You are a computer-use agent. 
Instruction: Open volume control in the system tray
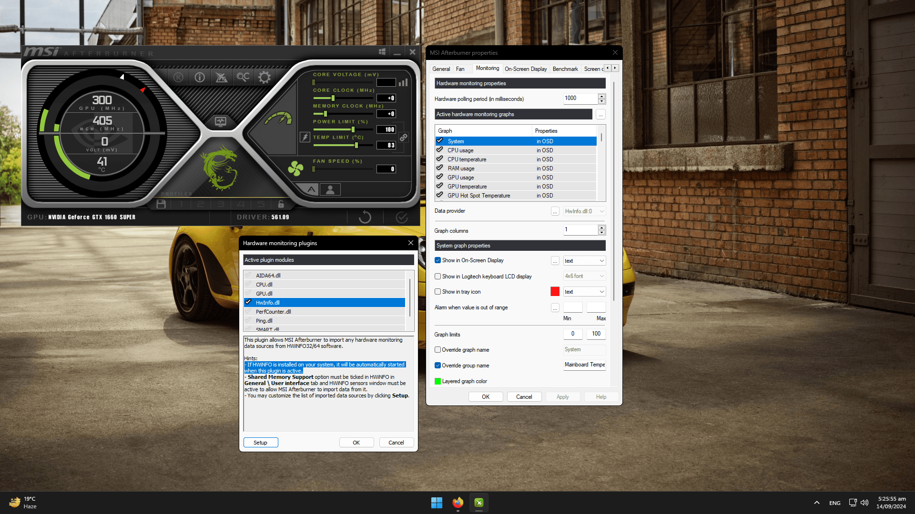point(865,503)
